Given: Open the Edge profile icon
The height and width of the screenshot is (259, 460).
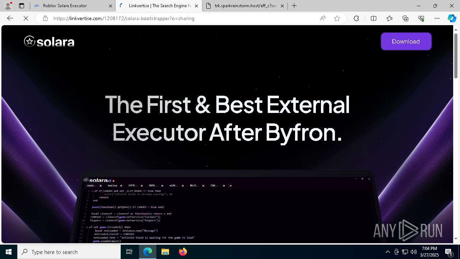Looking at the screenshot, I should tap(8, 6).
